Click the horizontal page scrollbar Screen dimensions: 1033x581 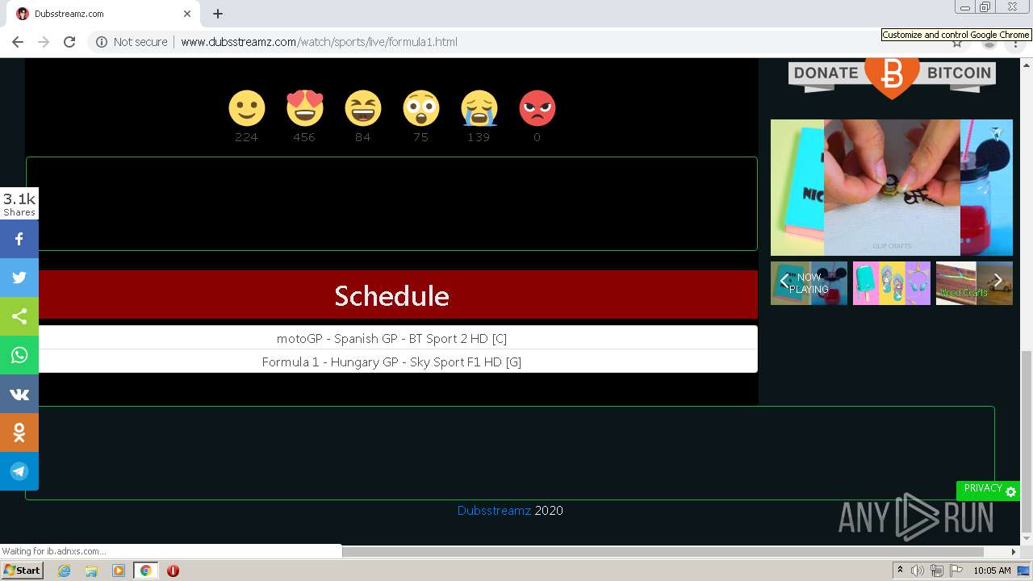coord(663,552)
